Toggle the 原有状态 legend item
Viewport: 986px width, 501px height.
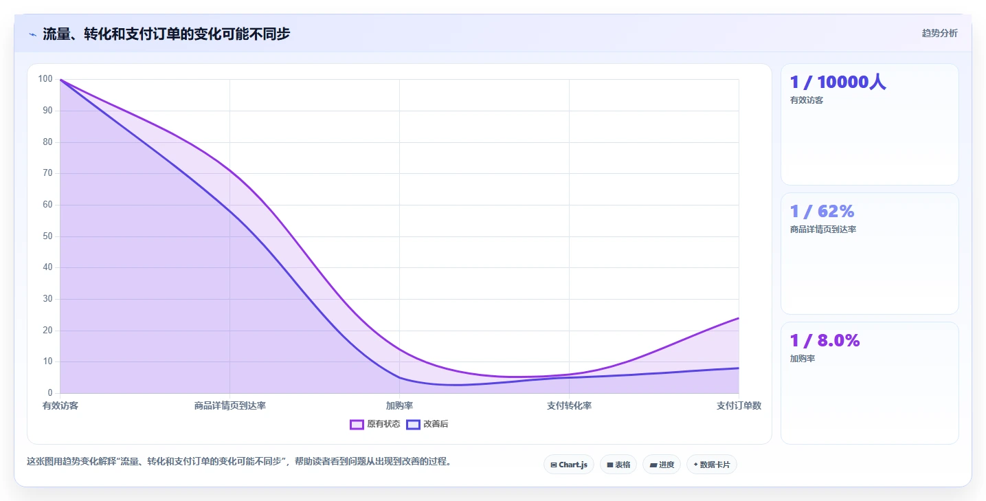pos(375,424)
